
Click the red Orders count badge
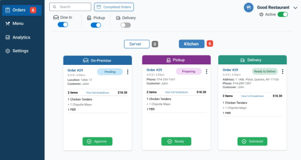point(33,10)
